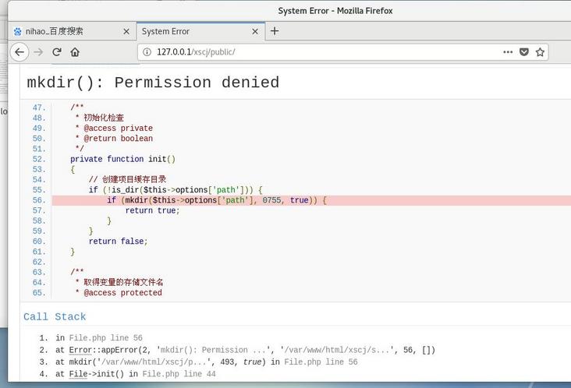The height and width of the screenshot is (388, 571).
Task: Close the System Error tab
Action: 254,31
